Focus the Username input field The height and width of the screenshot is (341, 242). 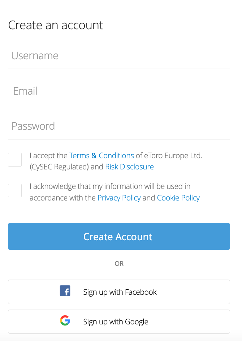pyautogui.click(x=119, y=56)
